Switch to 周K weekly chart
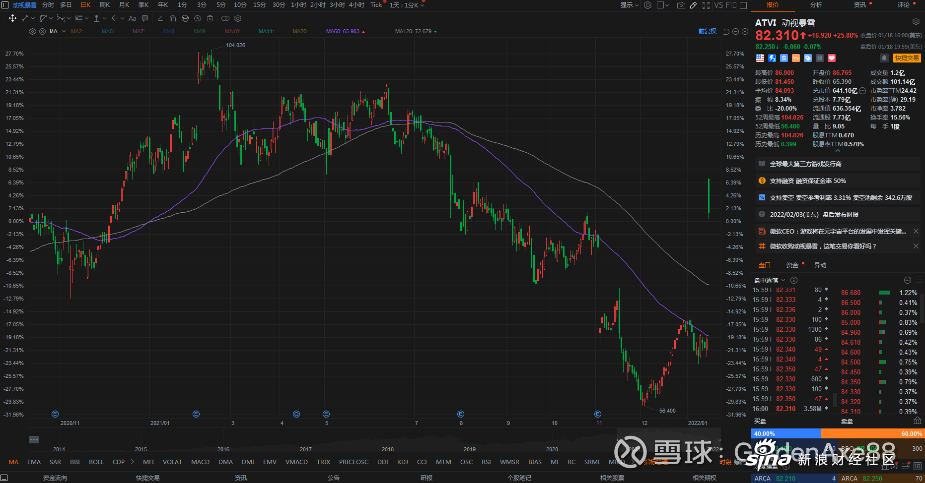The image size is (925, 483). click(105, 5)
